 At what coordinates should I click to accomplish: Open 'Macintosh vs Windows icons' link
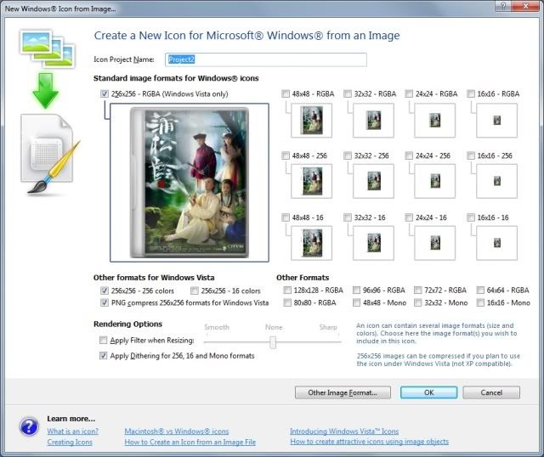177,432
